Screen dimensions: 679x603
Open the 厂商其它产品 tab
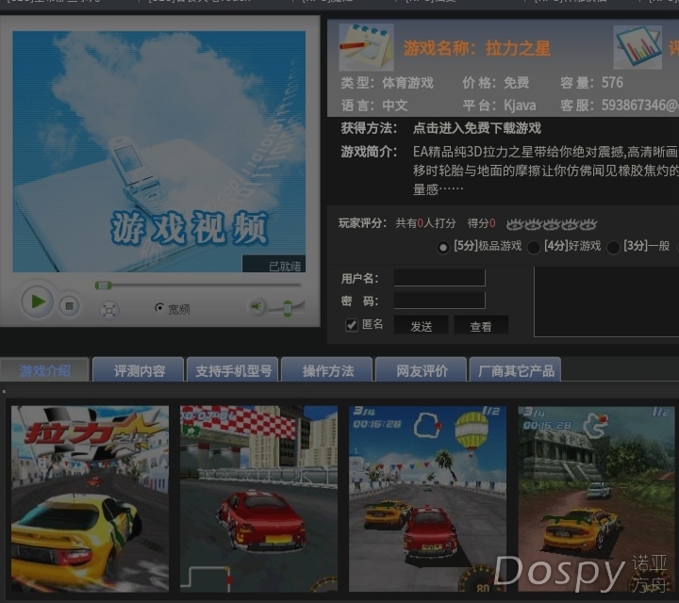[x=516, y=370]
